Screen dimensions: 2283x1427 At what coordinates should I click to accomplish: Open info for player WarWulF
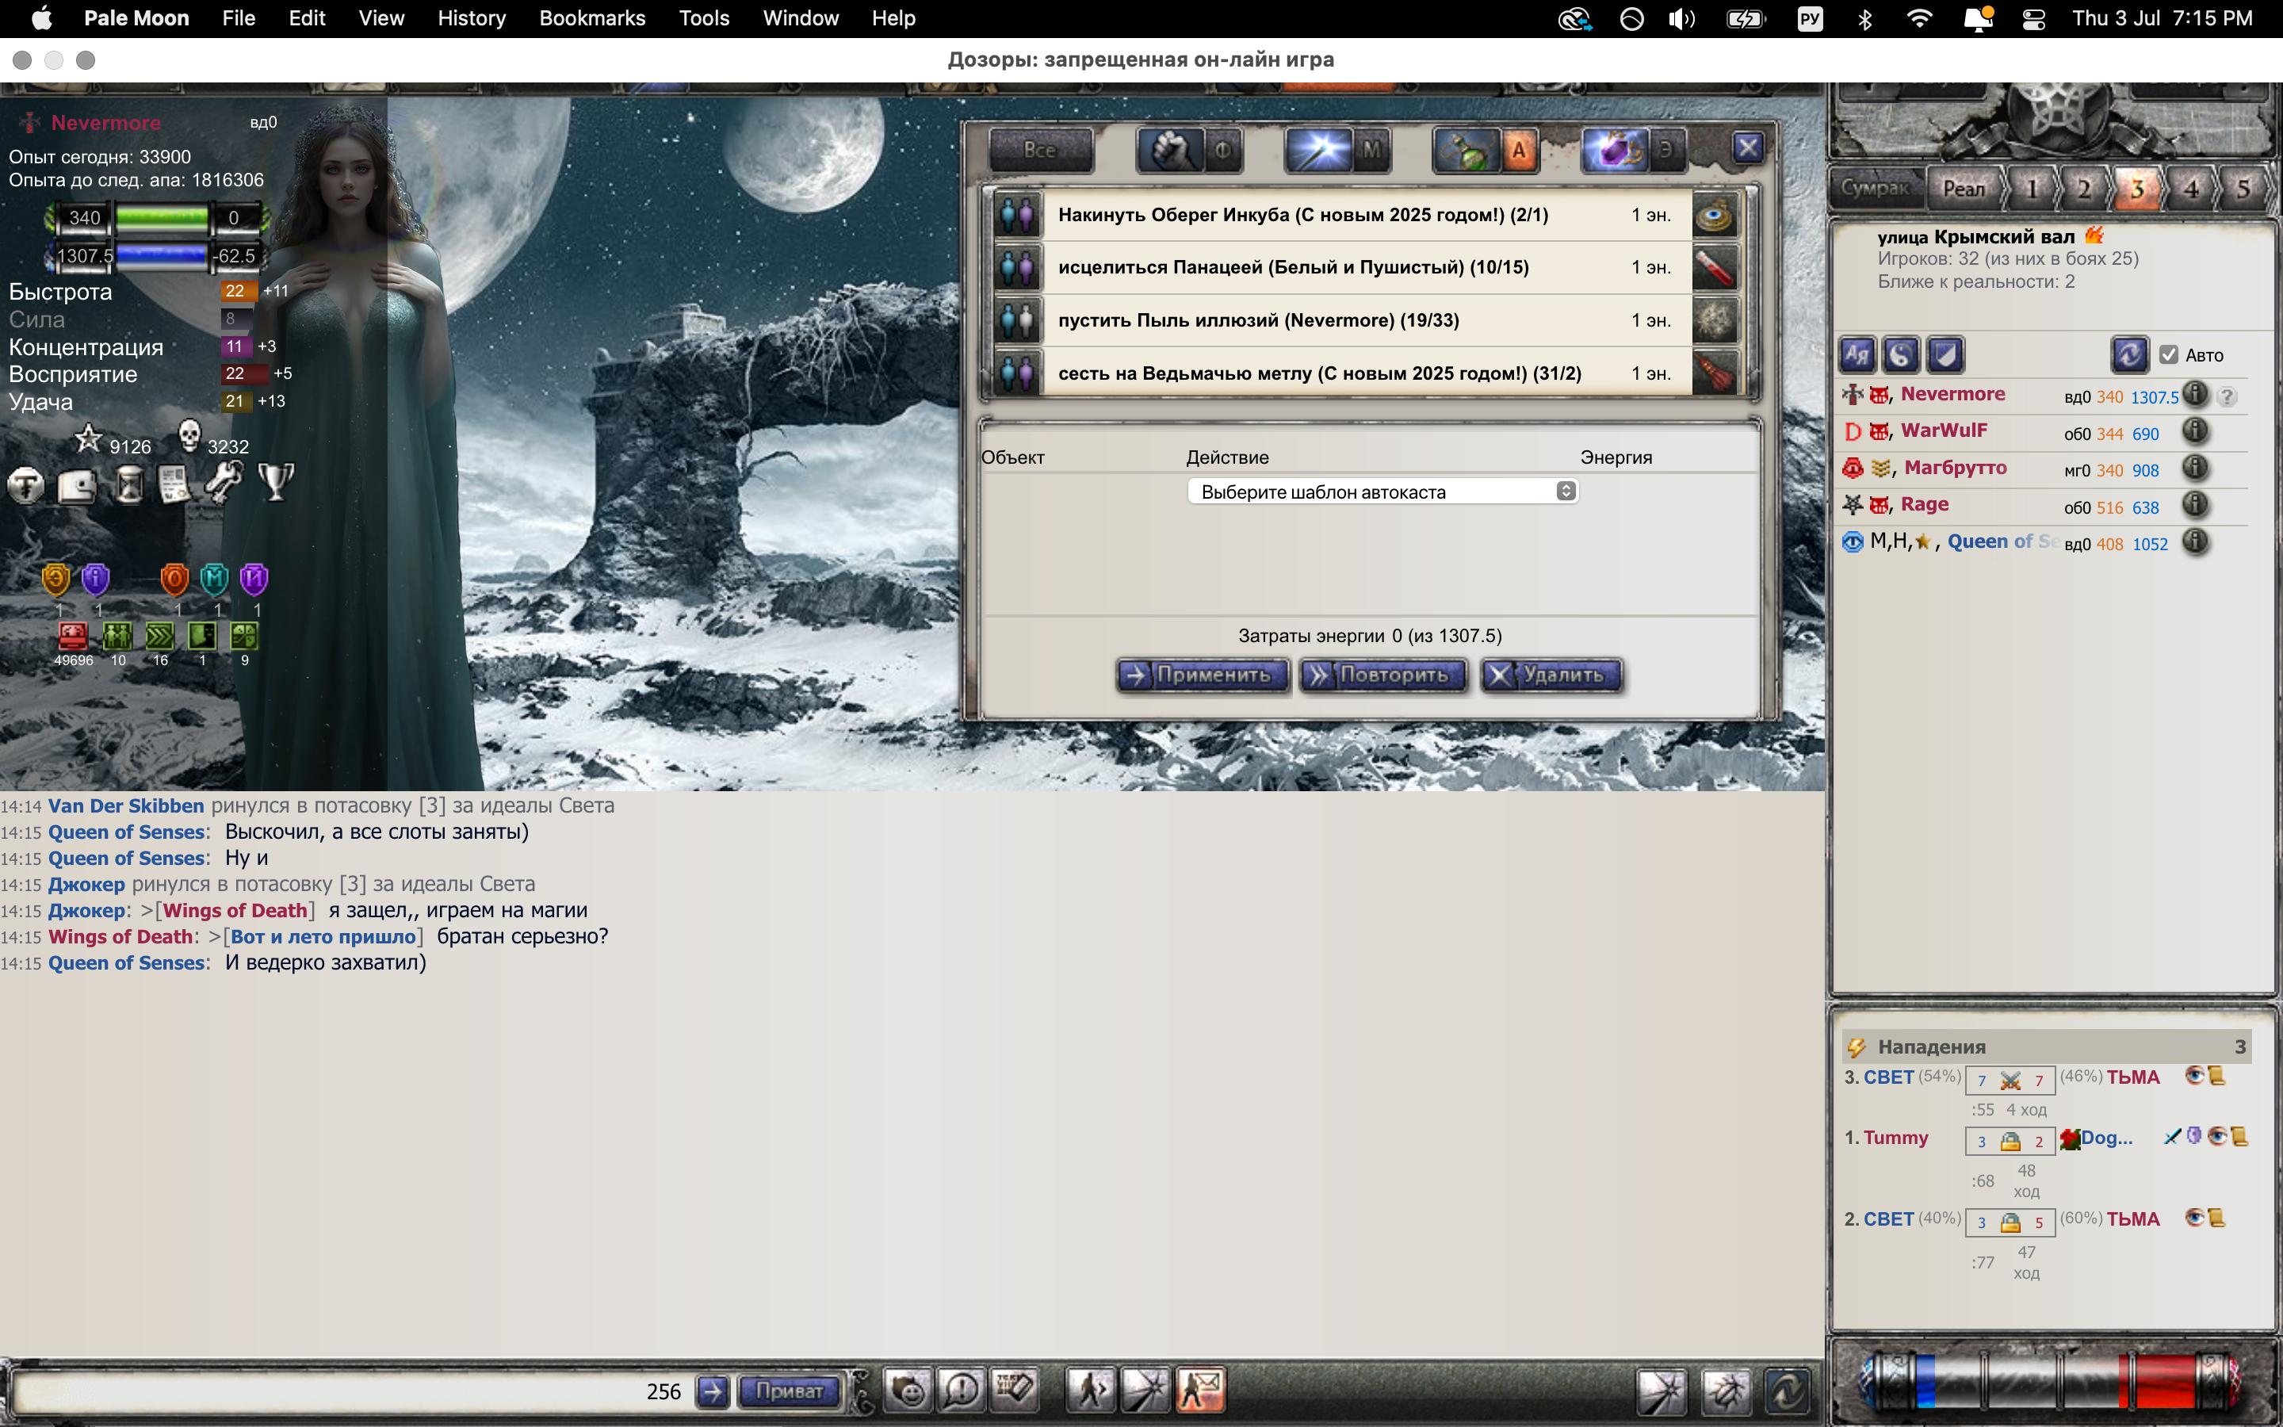click(x=2197, y=431)
